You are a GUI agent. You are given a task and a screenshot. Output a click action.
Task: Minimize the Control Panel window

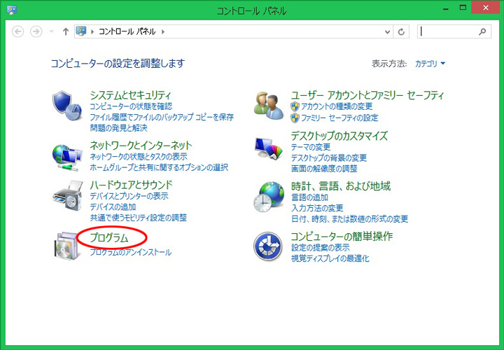click(x=445, y=8)
